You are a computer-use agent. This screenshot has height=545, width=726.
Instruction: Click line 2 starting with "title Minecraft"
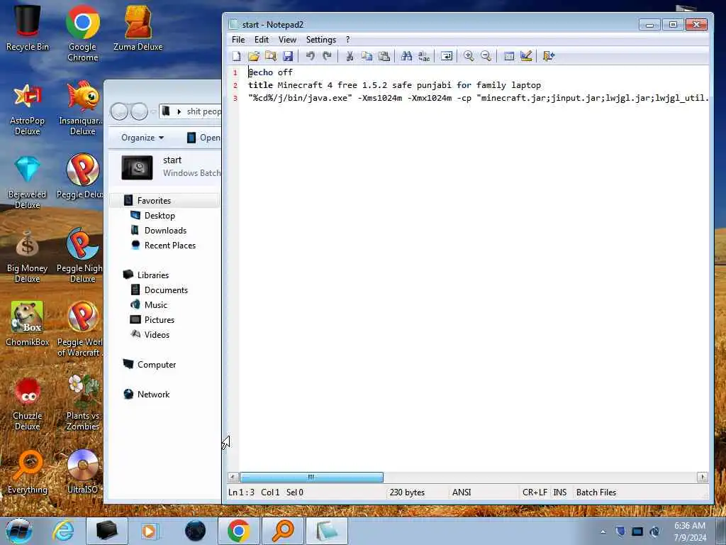[394, 85]
